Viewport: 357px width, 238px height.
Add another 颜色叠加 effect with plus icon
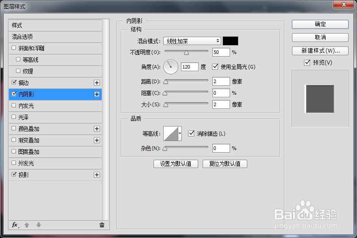click(97, 129)
